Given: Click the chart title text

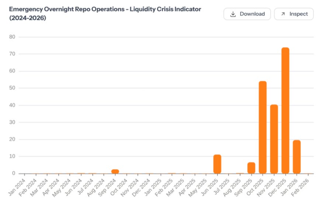Looking at the screenshot, I should tap(105, 13).
